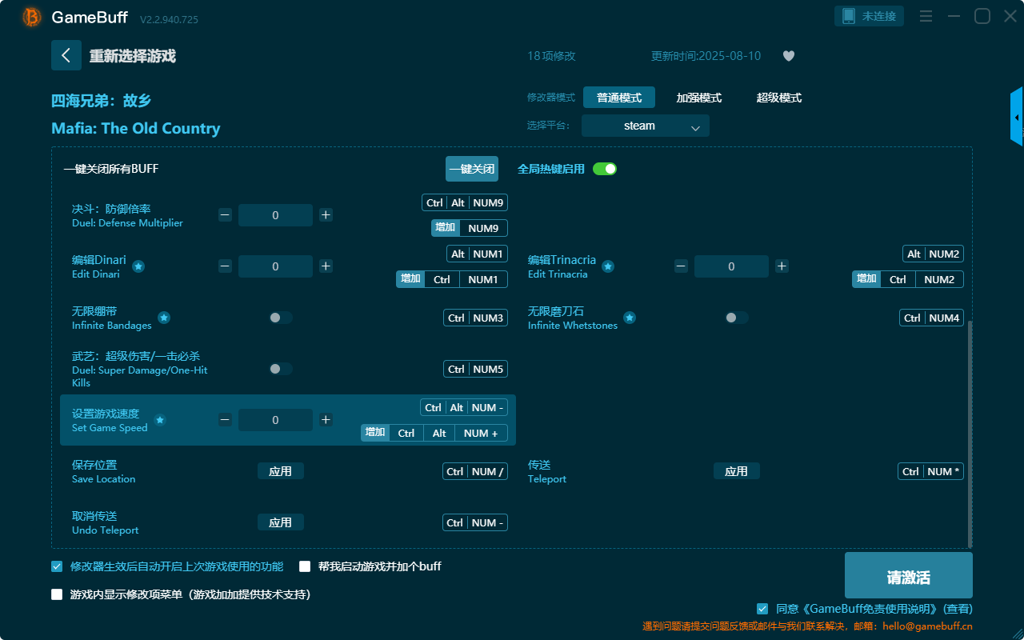This screenshot has height=640, width=1024.
Task: Increase Edit Trinacria value
Action: tap(782, 266)
